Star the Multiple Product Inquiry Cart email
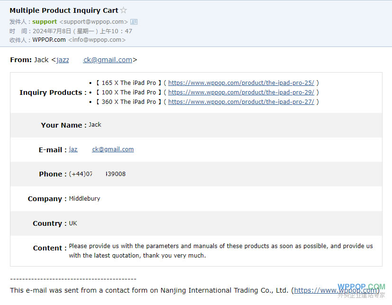 coord(124,10)
